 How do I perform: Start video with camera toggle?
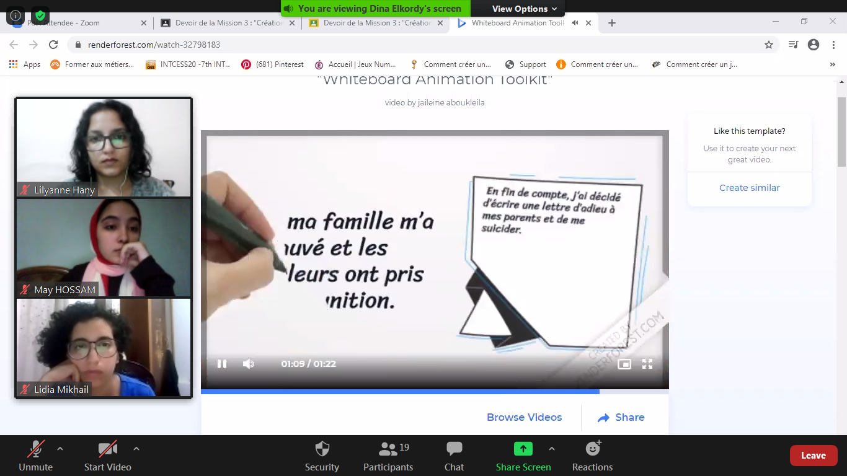tap(107, 456)
